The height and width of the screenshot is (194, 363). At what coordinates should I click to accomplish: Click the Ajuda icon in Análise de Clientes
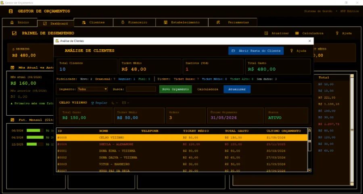292,51
